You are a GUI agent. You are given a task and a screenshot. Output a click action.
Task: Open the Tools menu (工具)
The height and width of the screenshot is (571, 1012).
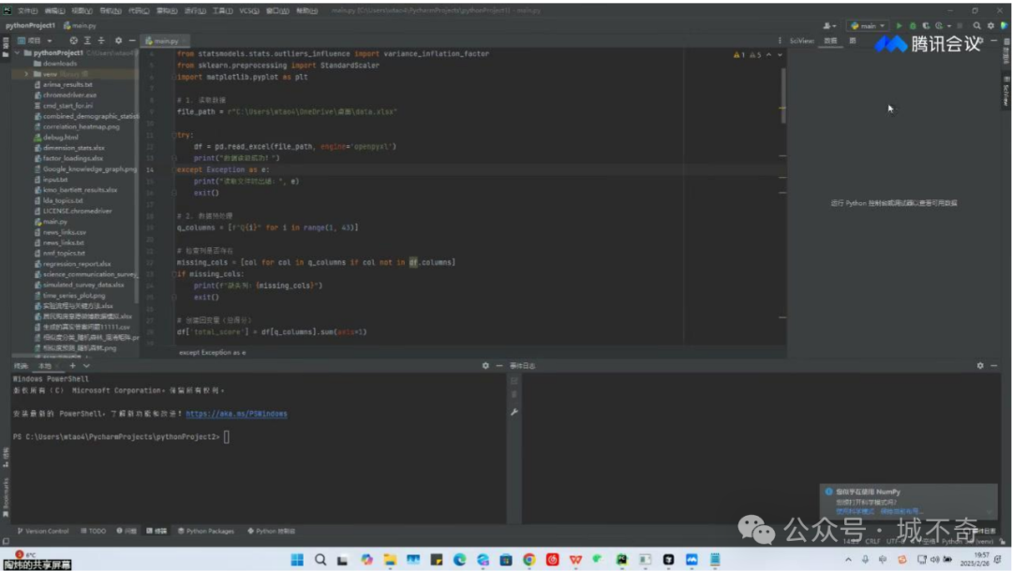click(x=222, y=11)
